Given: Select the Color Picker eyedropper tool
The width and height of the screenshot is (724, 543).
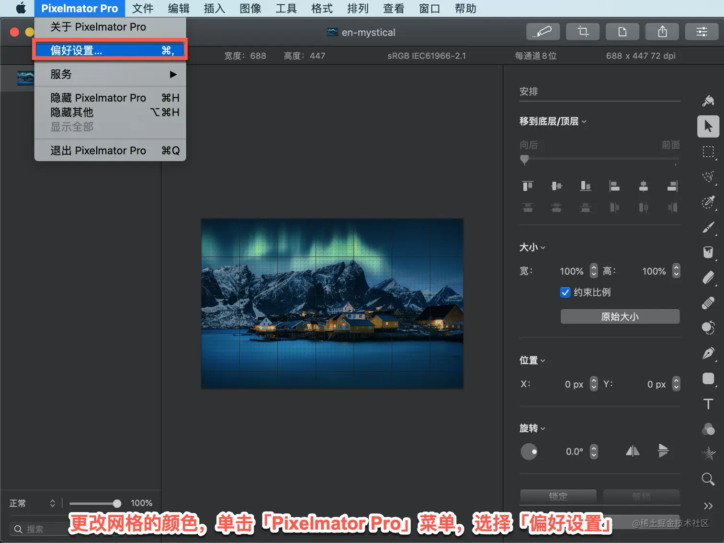Looking at the screenshot, I should 708,202.
